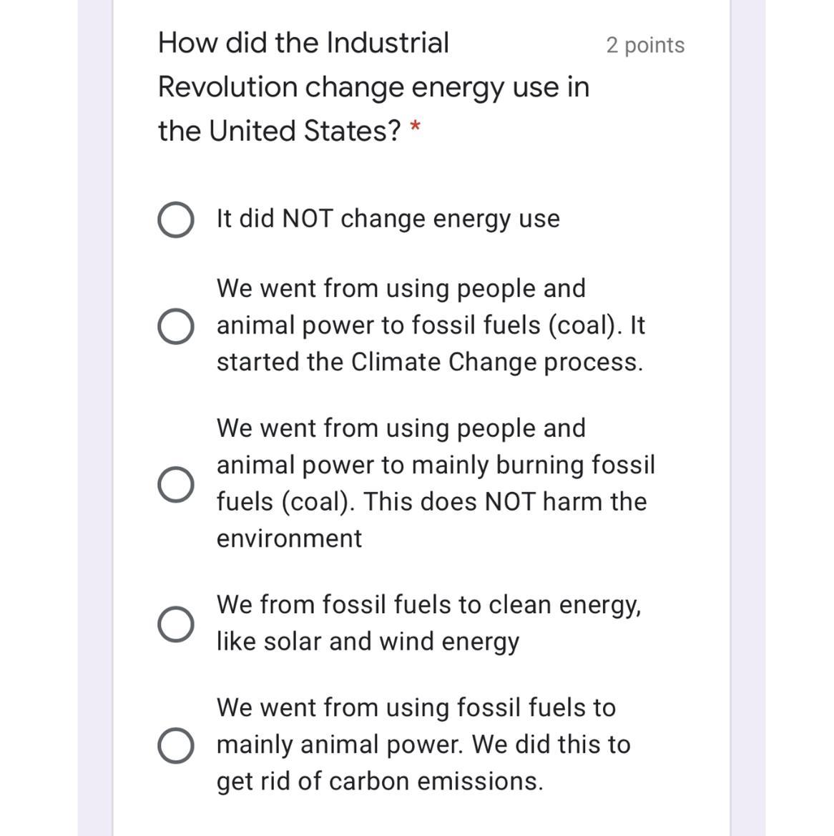Click 'We went from using fossil fuels to' text
This screenshot has height=836, width=834.
pos(416,708)
